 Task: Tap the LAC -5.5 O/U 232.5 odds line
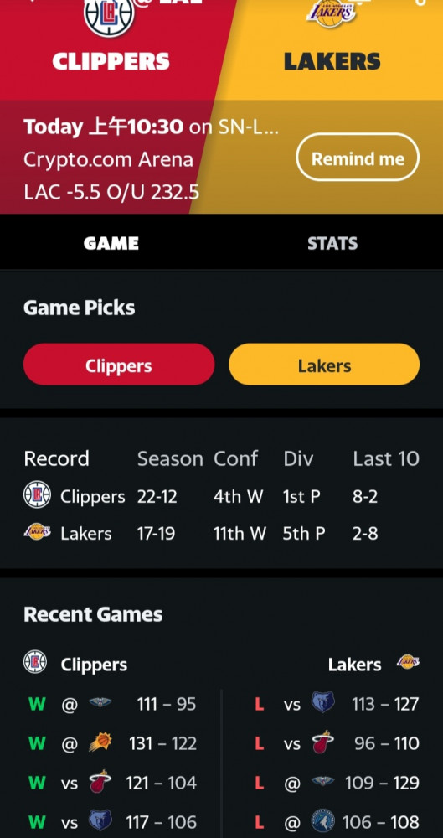click(x=111, y=191)
